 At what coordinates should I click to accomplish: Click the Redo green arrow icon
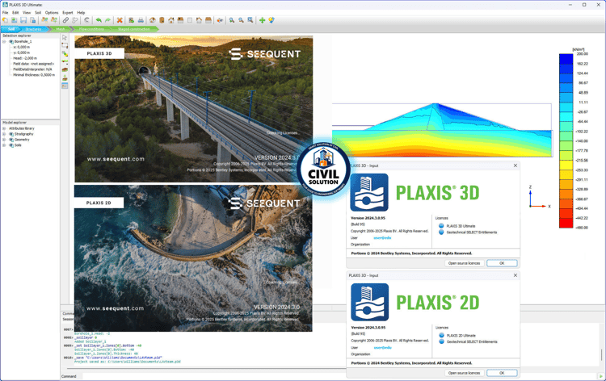107,20
